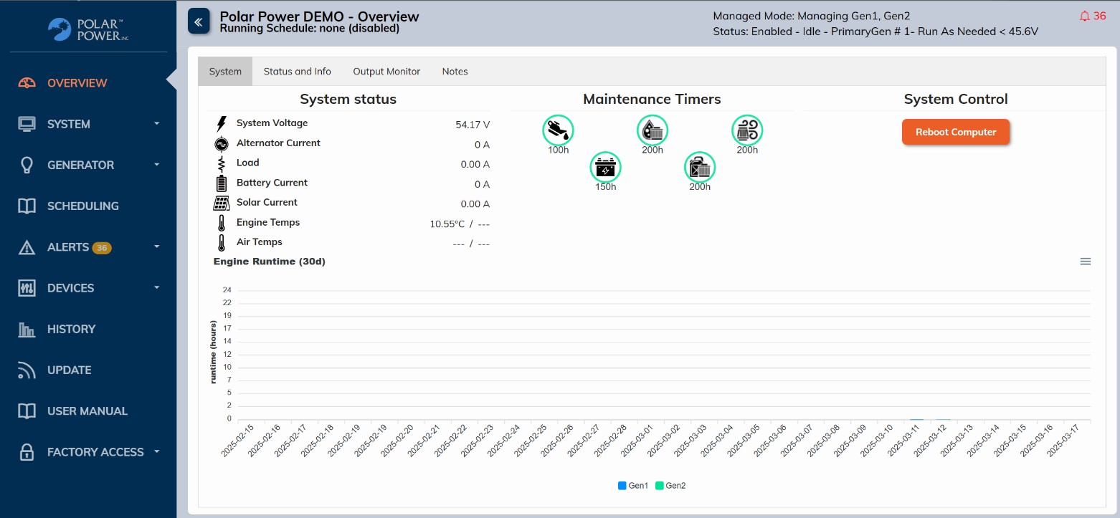Image resolution: width=1120 pixels, height=518 pixels.
Task: Toggle Gen2 series in chart legend
Action: pos(670,486)
